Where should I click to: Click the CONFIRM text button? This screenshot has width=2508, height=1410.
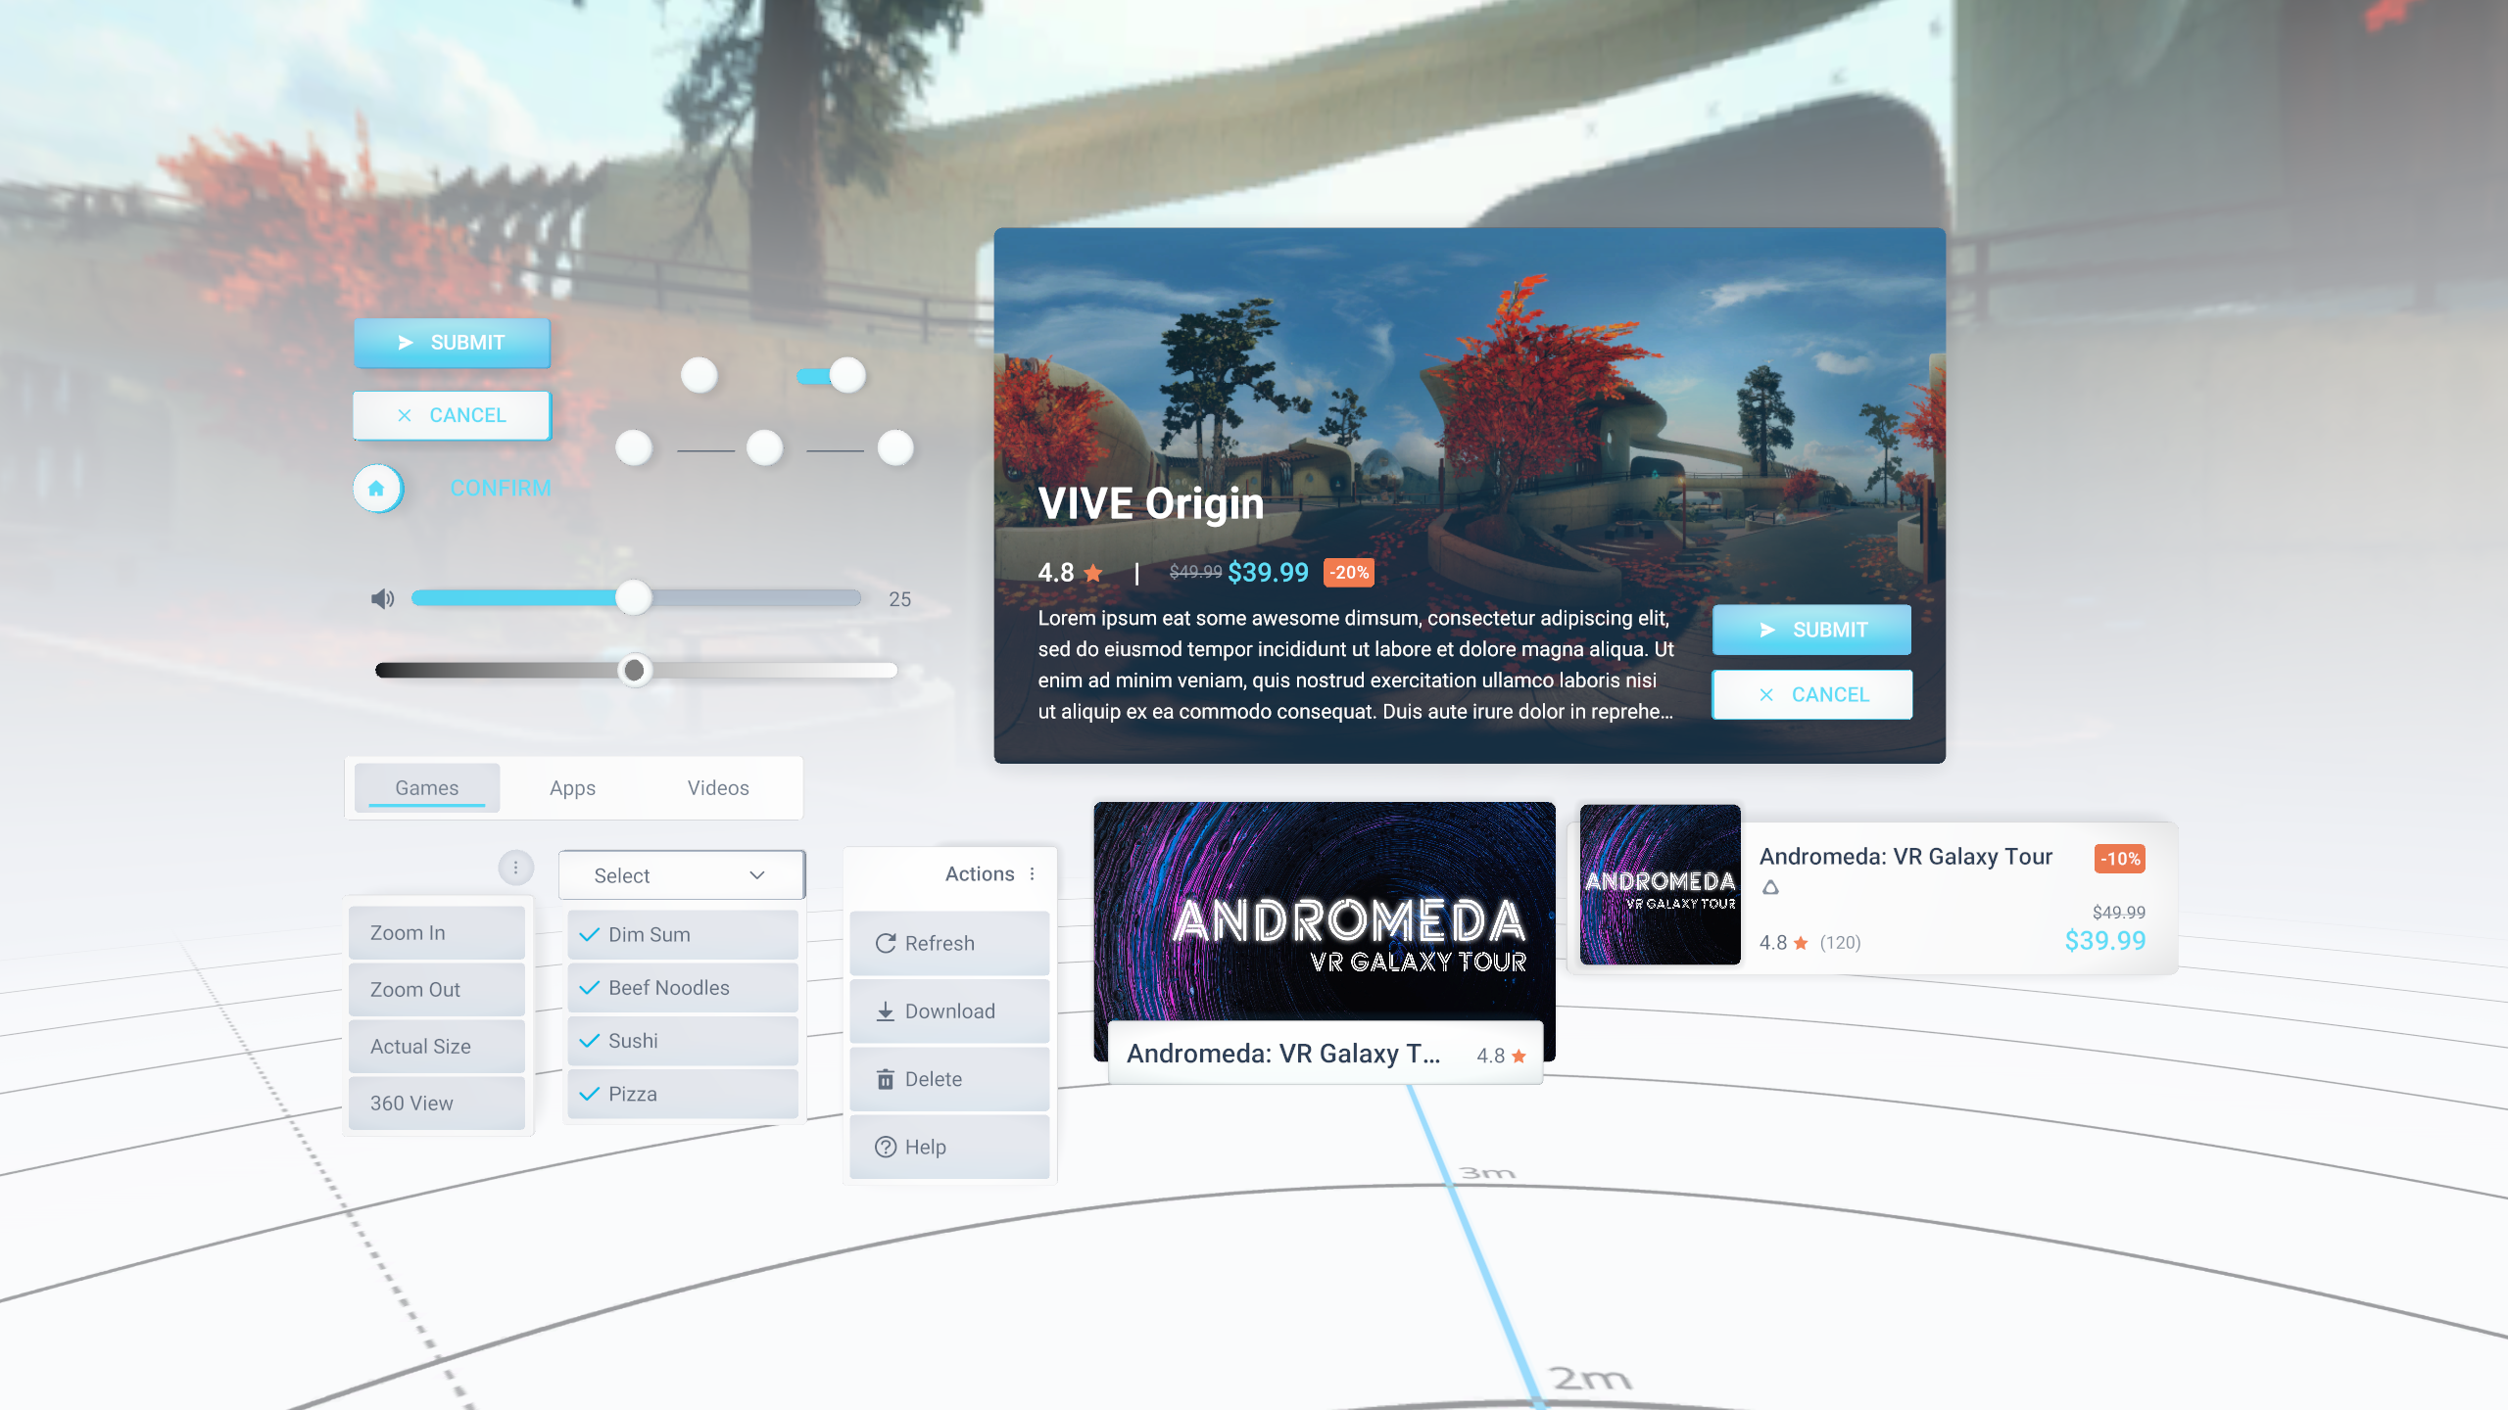pos(500,488)
